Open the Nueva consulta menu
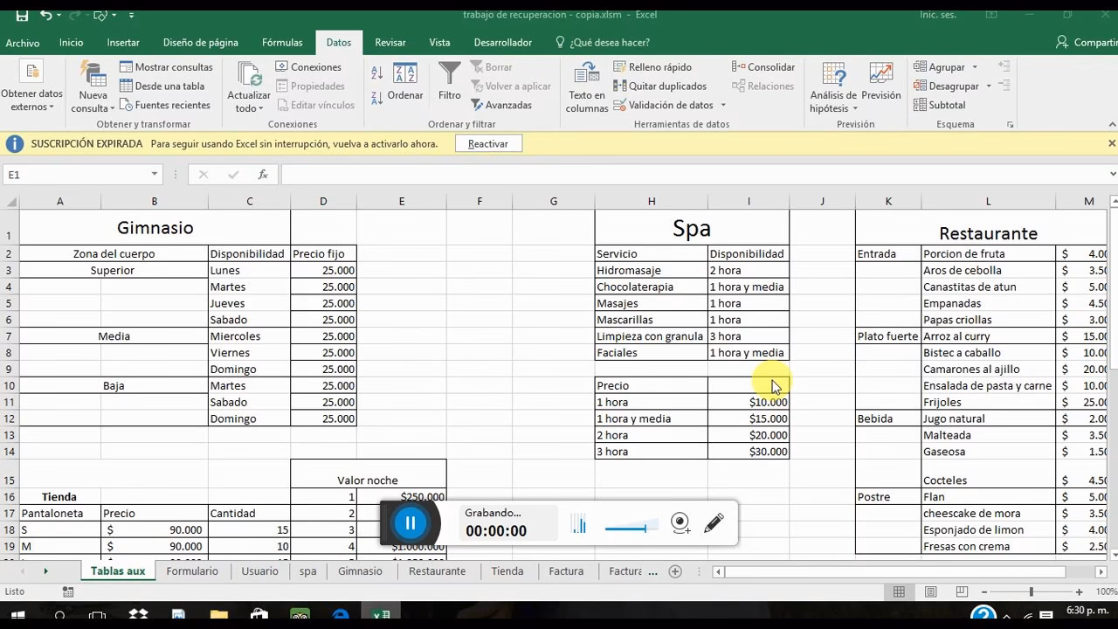The image size is (1118, 629). tap(93, 87)
